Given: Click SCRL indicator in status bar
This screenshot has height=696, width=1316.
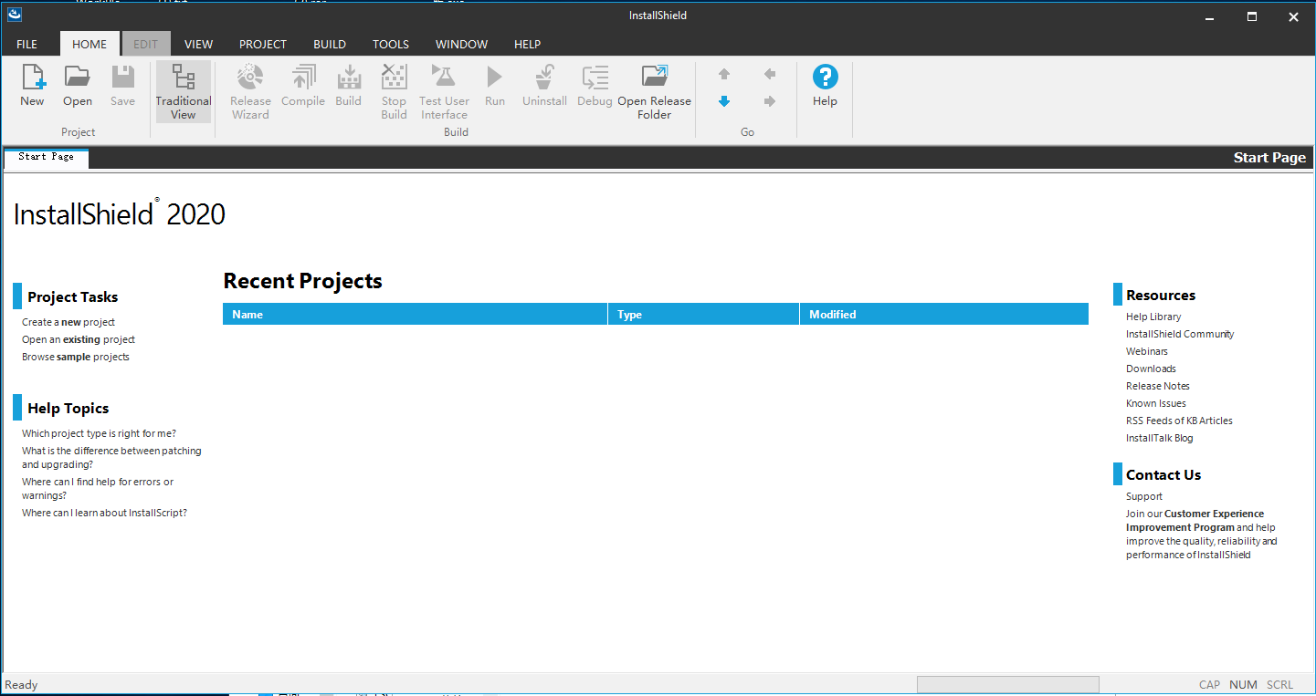Looking at the screenshot, I should (x=1280, y=684).
